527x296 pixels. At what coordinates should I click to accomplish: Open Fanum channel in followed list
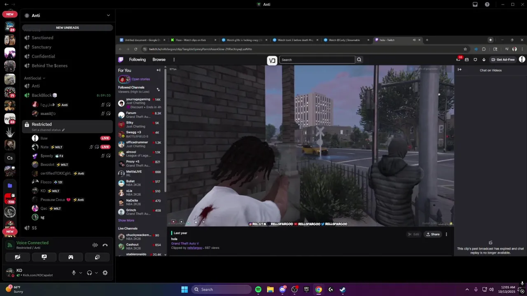click(140, 115)
